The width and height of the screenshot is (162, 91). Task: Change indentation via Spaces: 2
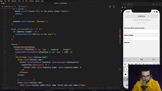pos(72,88)
